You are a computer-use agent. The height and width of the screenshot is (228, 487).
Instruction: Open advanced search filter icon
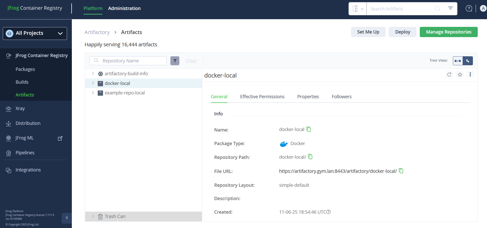click(x=450, y=8)
